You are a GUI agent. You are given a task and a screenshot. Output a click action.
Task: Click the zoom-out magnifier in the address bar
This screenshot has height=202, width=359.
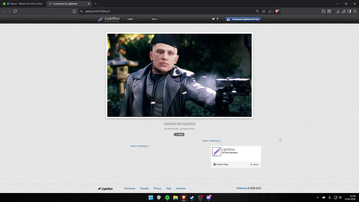click(x=257, y=11)
